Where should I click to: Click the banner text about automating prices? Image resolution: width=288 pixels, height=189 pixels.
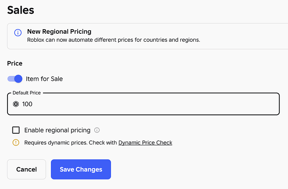pos(114,40)
